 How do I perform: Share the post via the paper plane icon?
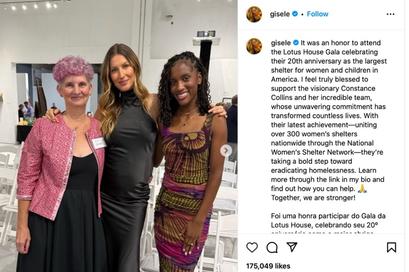click(292, 247)
